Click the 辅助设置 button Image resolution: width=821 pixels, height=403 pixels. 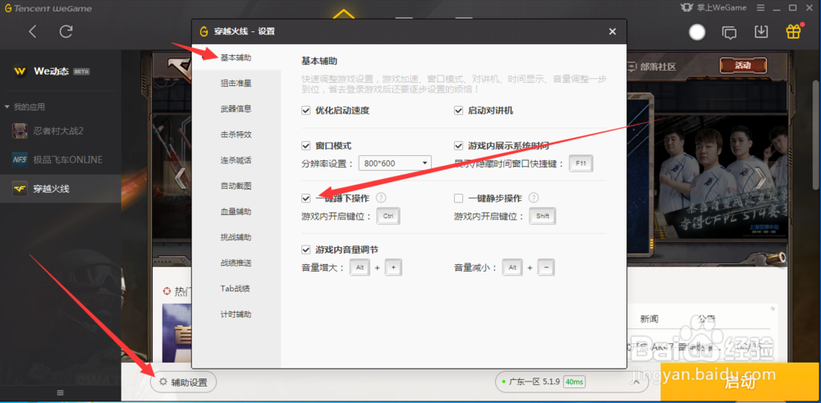tap(183, 382)
